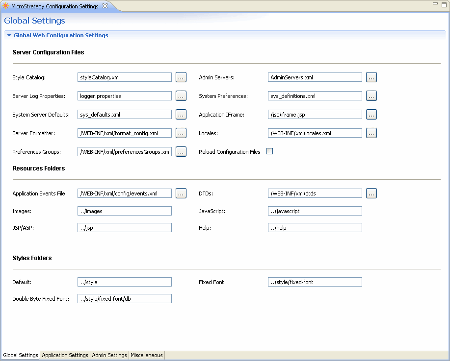Minimize the editor panel
The image size is (450, 361).
[435, 4]
